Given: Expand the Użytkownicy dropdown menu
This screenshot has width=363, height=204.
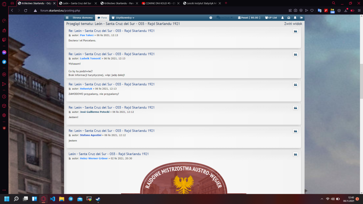Looking at the screenshot, I should pyautogui.click(x=123, y=18).
